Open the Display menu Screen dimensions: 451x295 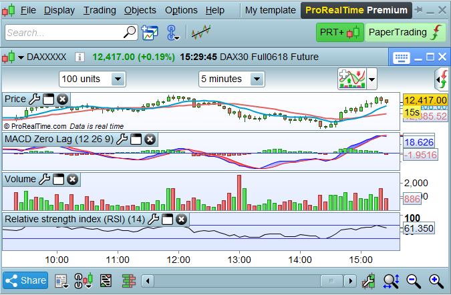[59, 10]
